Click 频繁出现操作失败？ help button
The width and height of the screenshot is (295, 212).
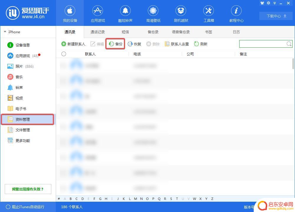[28, 189]
